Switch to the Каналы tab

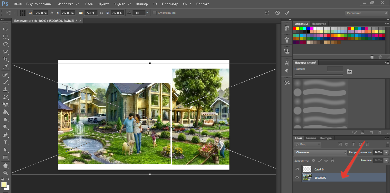click(311, 138)
